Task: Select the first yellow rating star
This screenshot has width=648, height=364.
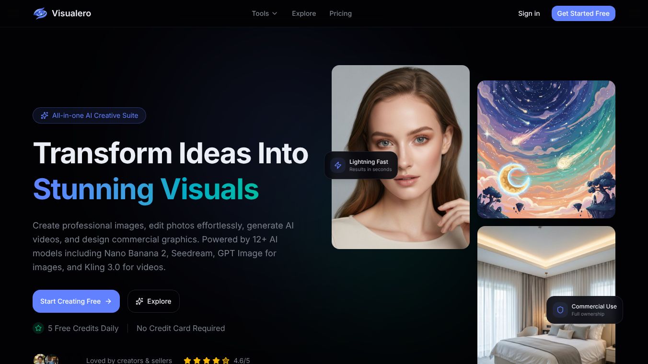Action: coord(187,361)
